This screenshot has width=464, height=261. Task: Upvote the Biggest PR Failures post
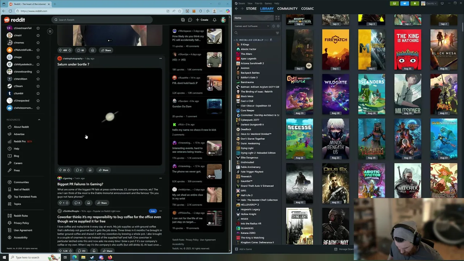pyautogui.click(x=60, y=203)
